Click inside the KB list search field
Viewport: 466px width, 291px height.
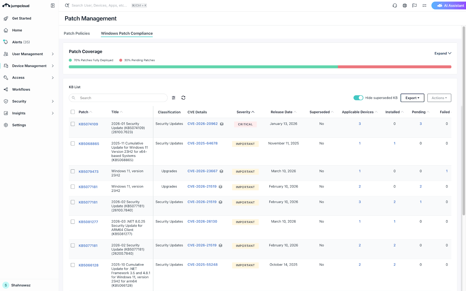coord(118,98)
